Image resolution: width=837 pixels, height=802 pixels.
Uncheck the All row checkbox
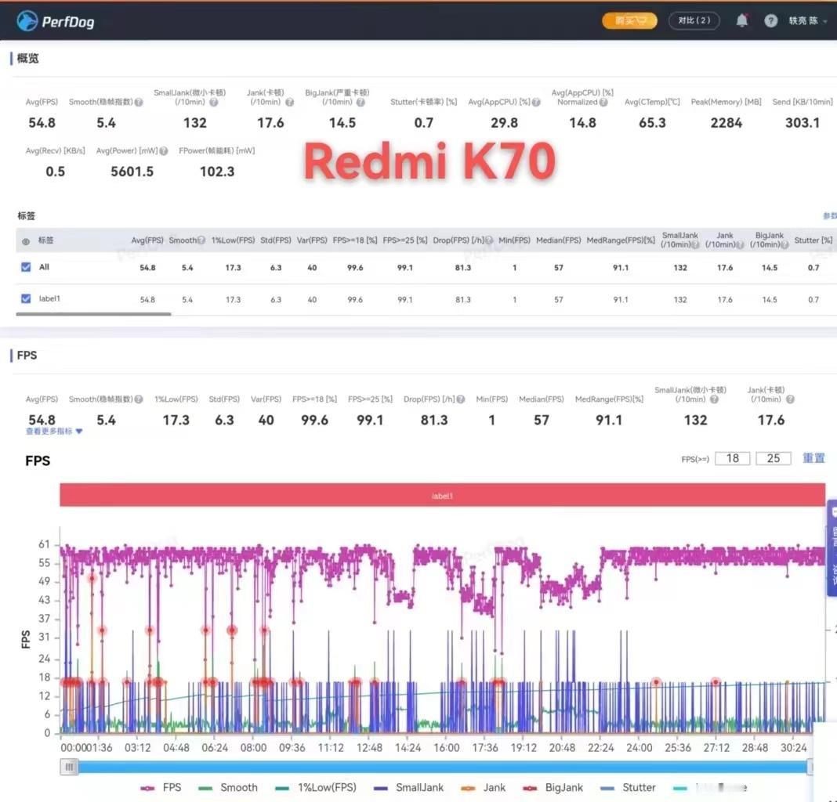point(26,267)
